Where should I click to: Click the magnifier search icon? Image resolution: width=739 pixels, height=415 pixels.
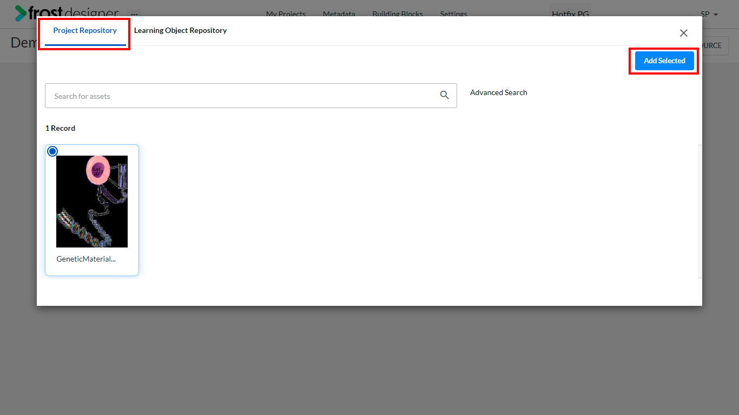click(x=444, y=95)
